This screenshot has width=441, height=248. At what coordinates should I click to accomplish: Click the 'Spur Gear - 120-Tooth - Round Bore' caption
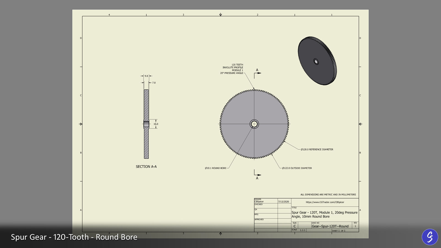[74, 237]
